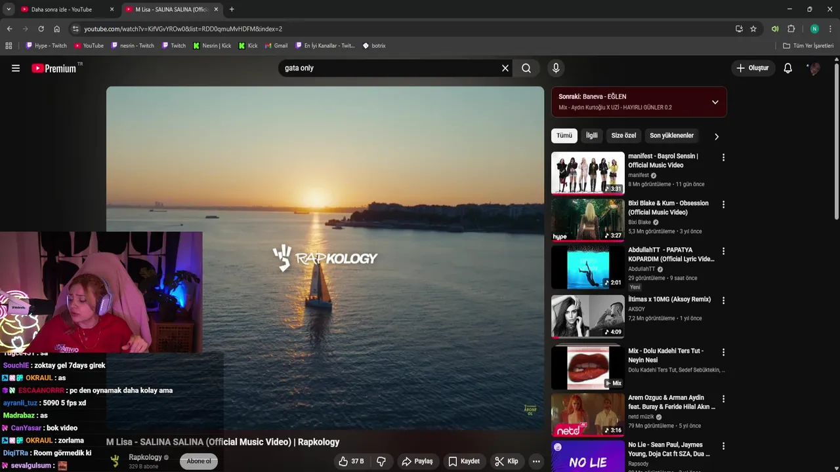Open Rapkology channel avatar
The width and height of the screenshot is (840, 472).
[115, 462]
